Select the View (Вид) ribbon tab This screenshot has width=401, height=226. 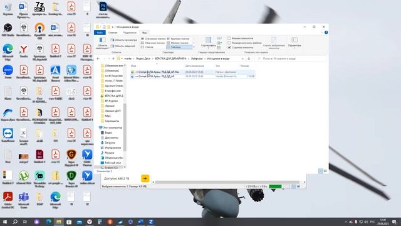tap(145, 33)
